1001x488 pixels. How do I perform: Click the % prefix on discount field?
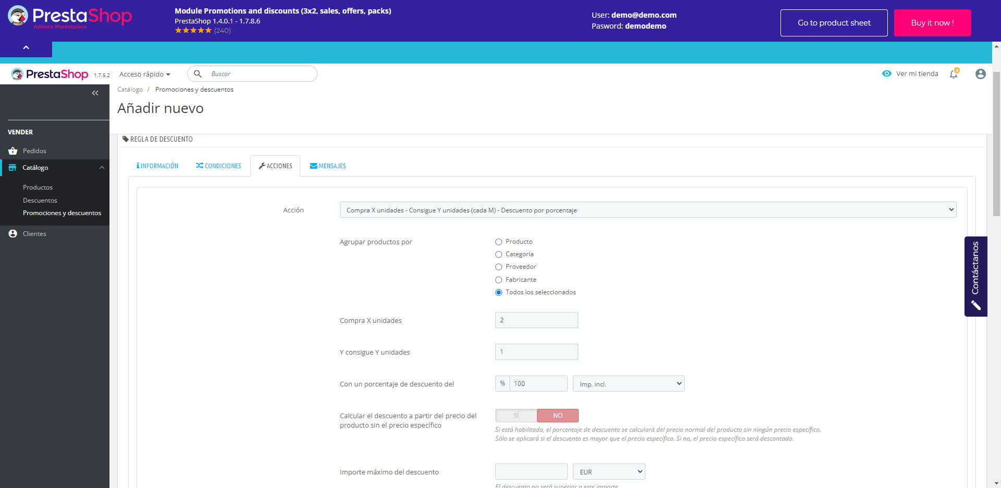coord(503,384)
